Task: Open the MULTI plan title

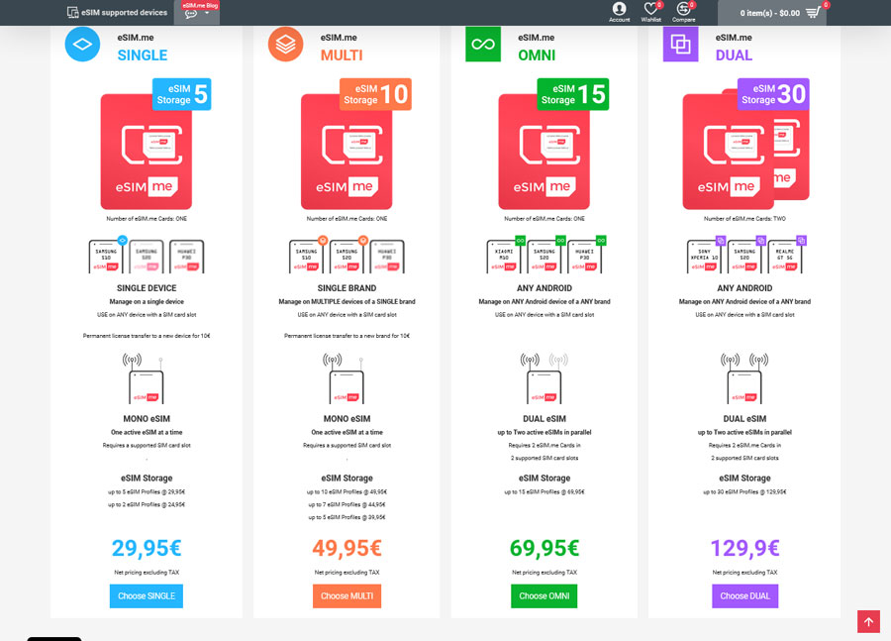Action: pyautogui.click(x=342, y=55)
